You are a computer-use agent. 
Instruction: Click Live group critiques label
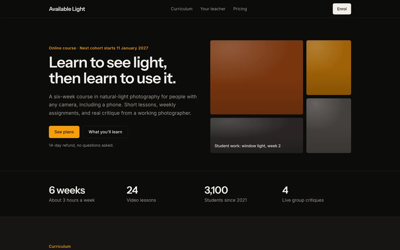303,200
